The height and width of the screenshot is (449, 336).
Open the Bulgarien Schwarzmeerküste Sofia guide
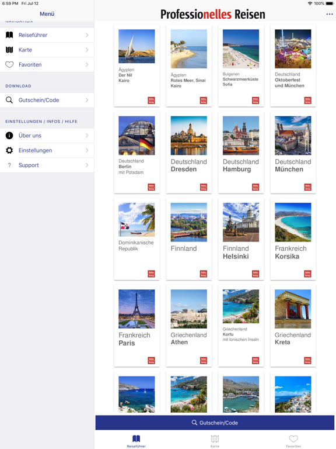tap(241, 65)
